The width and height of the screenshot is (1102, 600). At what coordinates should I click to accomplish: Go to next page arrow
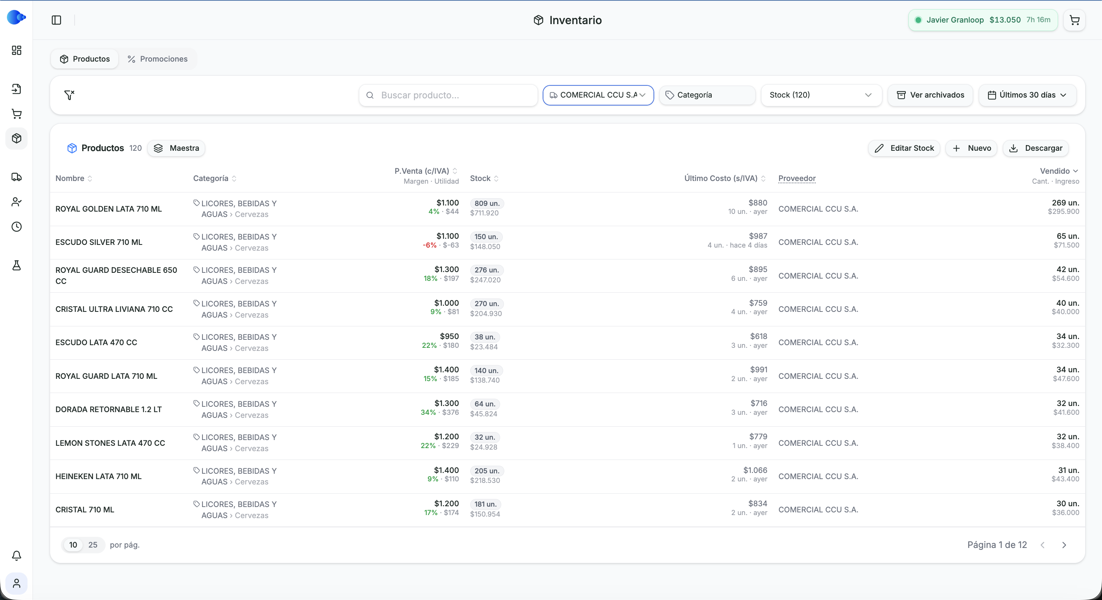pos(1064,545)
